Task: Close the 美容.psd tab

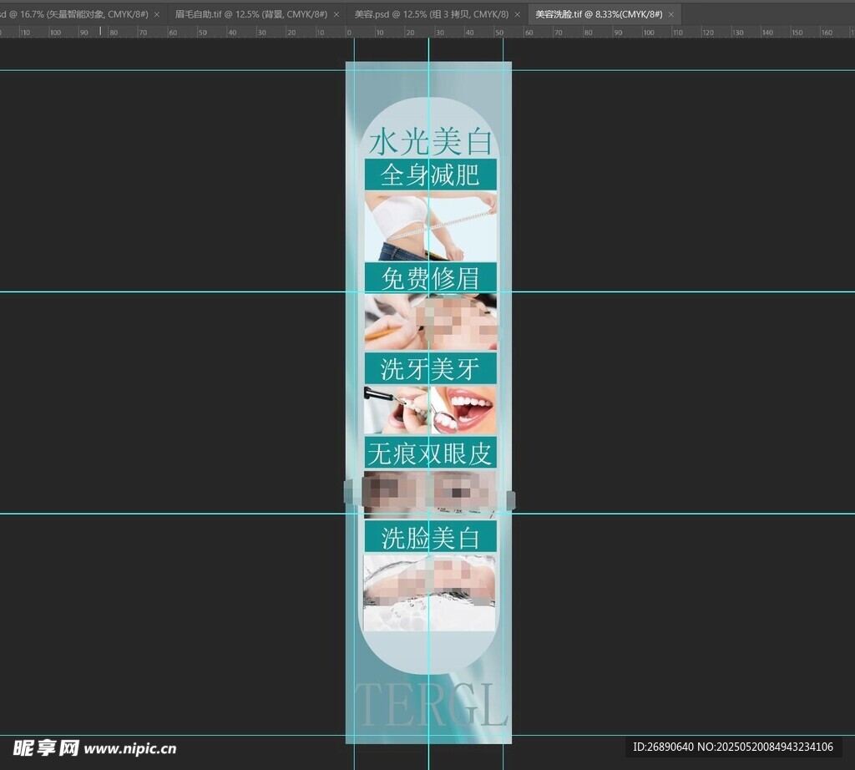Action: pos(518,15)
